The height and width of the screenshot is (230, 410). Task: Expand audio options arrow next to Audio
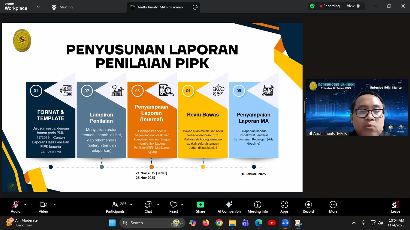[25, 205]
